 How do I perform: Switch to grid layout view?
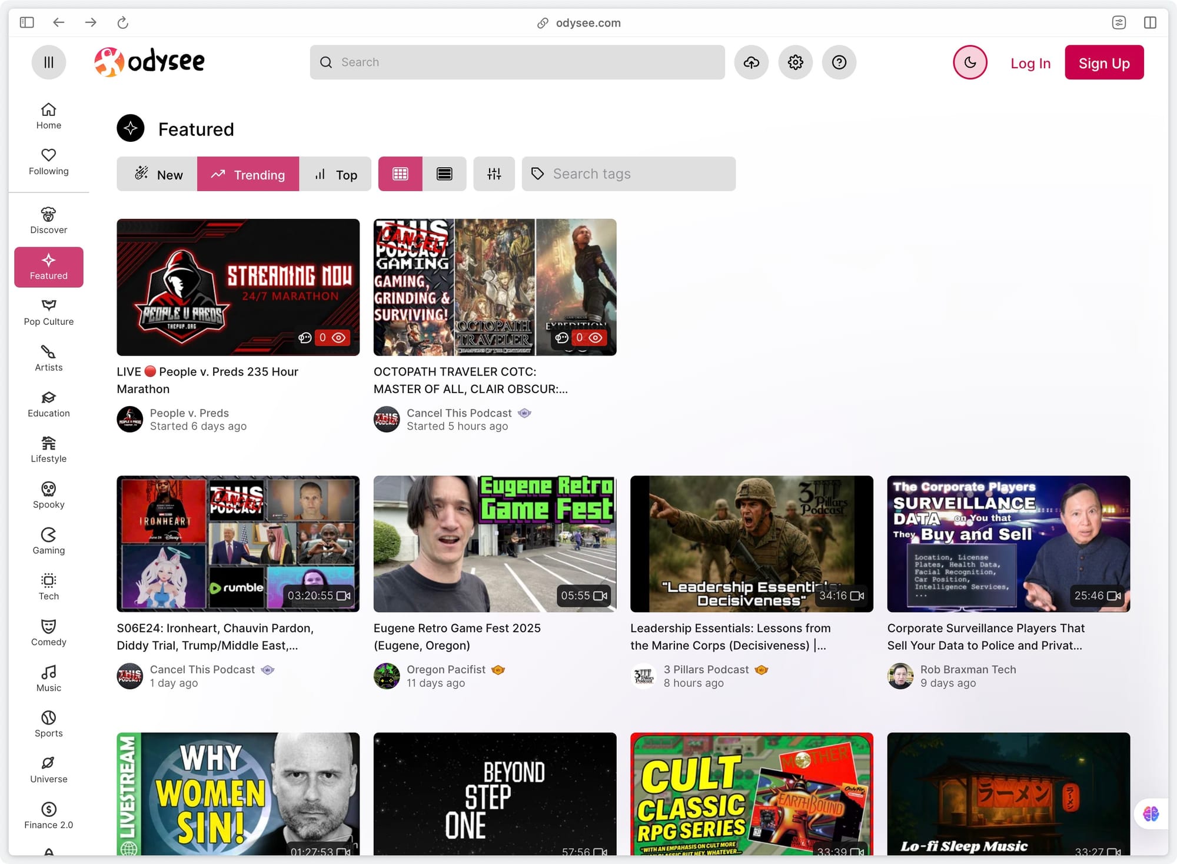[x=400, y=174]
